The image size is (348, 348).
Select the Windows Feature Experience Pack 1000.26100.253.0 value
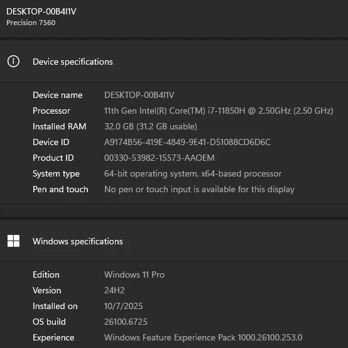pyautogui.click(x=203, y=338)
